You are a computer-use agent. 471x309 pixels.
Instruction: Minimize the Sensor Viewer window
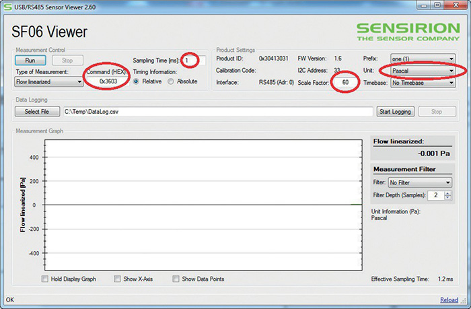pyautogui.click(x=423, y=5)
